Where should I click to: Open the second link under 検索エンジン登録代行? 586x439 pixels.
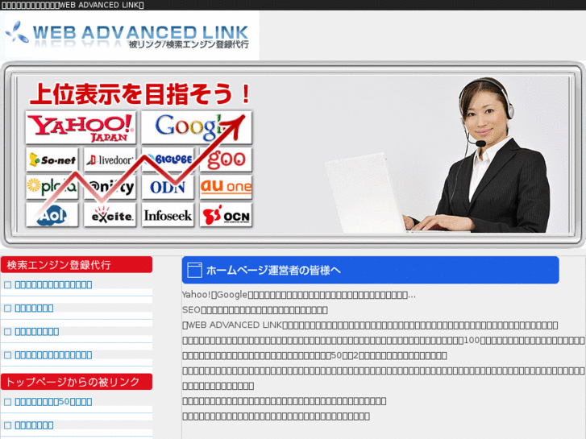34,309
